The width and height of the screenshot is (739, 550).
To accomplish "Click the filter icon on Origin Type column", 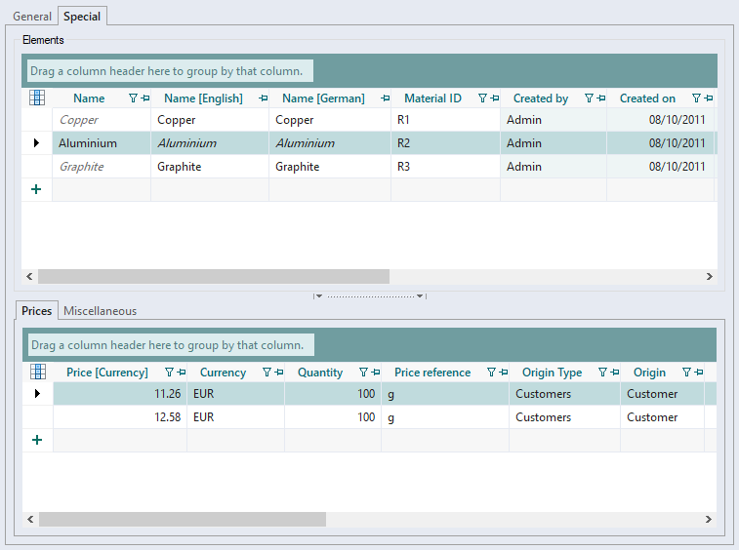I will [602, 373].
